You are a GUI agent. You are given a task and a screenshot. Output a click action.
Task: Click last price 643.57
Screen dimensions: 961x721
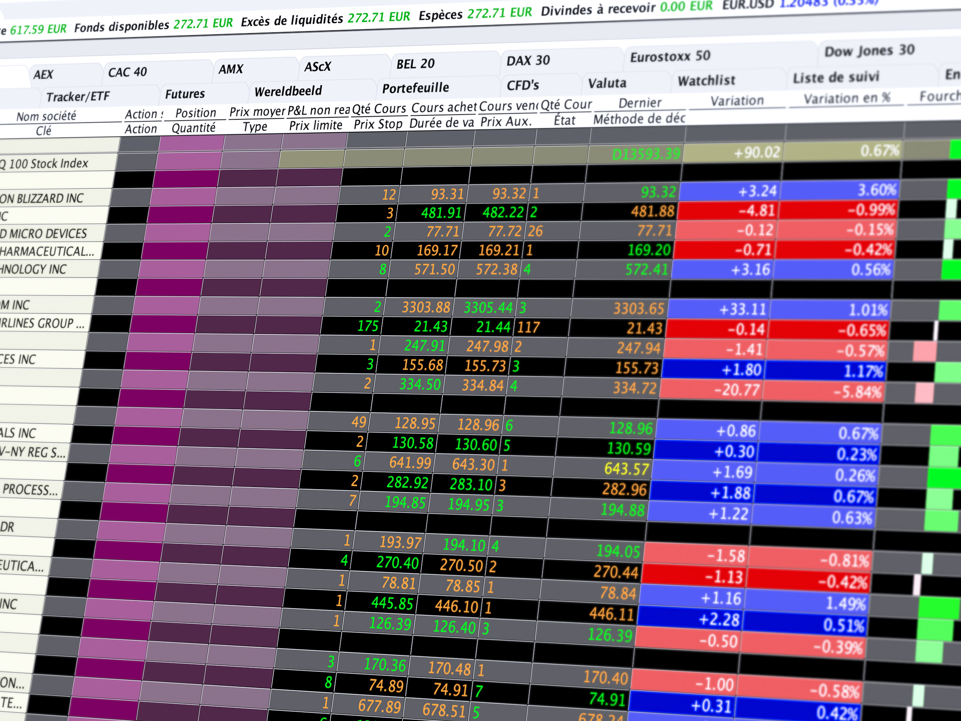(x=627, y=469)
